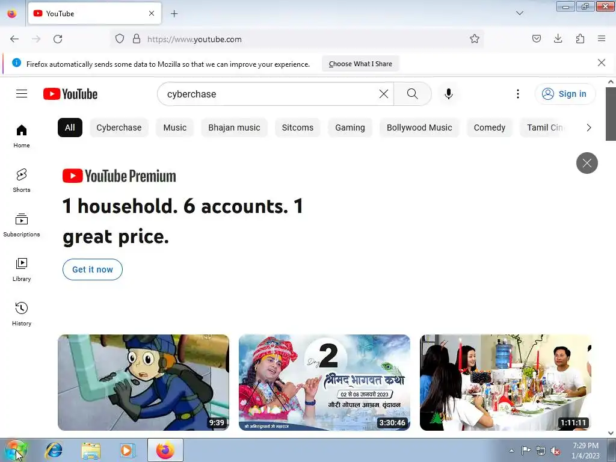
Task: Start voice search with the microphone
Action: tap(449, 94)
